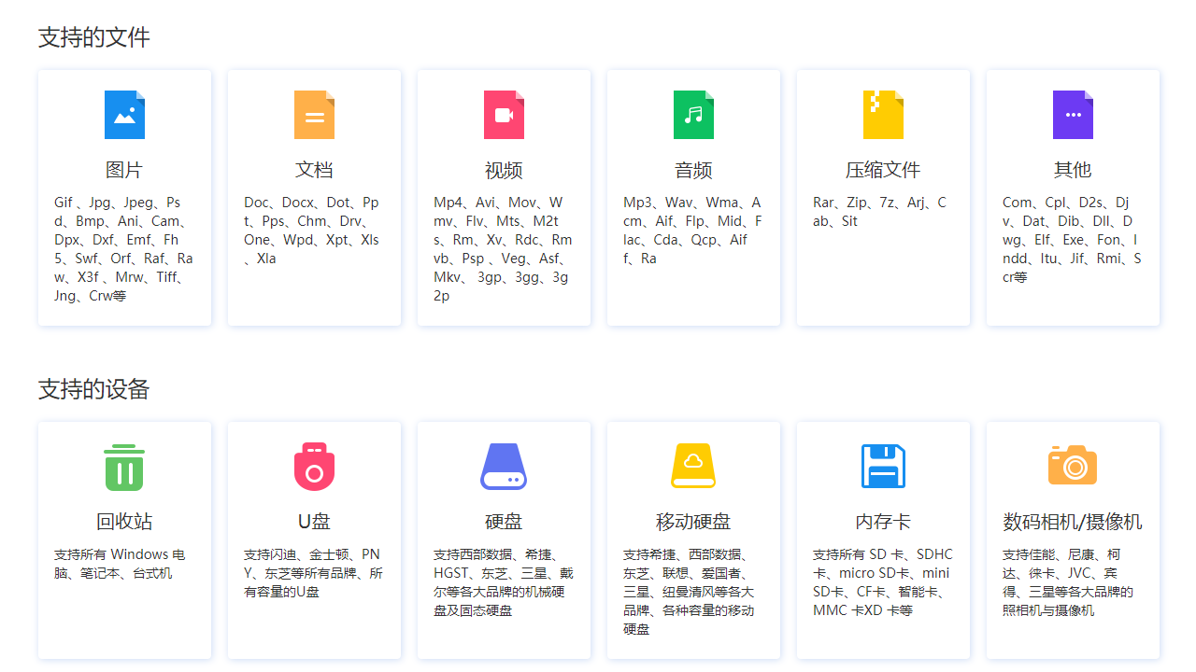Click the orange camera icon for 数码相机/摄像机
Image resolution: width=1196 pixels, height=672 pixels.
pyautogui.click(x=1072, y=466)
